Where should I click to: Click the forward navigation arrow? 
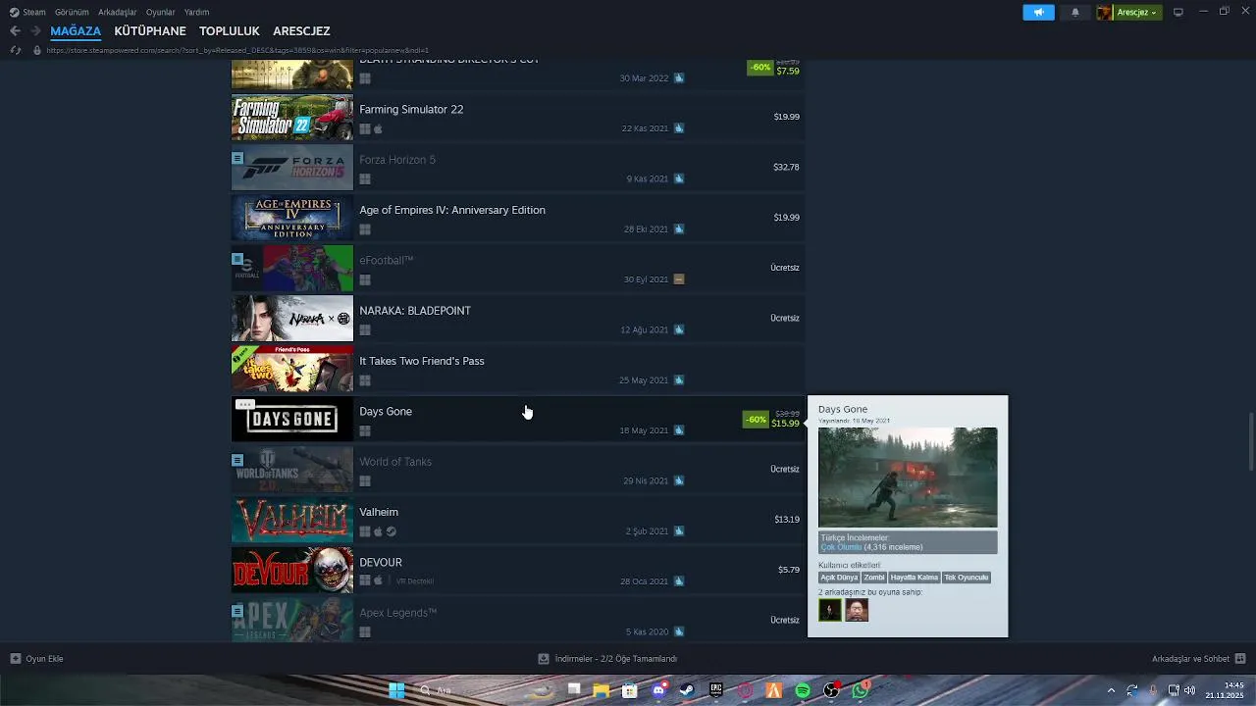pyautogui.click(x=35, y=30)
